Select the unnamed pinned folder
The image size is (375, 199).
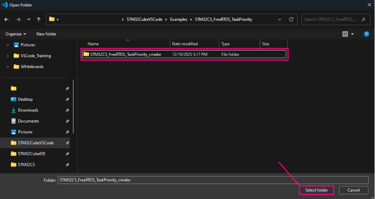(x=14, y=88)
